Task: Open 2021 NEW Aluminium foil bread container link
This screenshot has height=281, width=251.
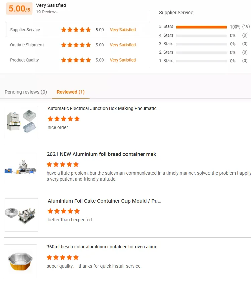Action: point(103,154)
